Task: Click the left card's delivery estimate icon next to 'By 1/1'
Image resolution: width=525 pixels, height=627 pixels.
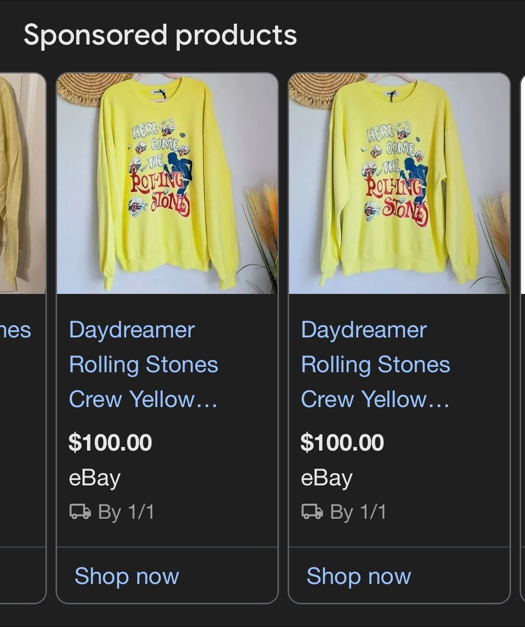Action: (x=80, y=512)
